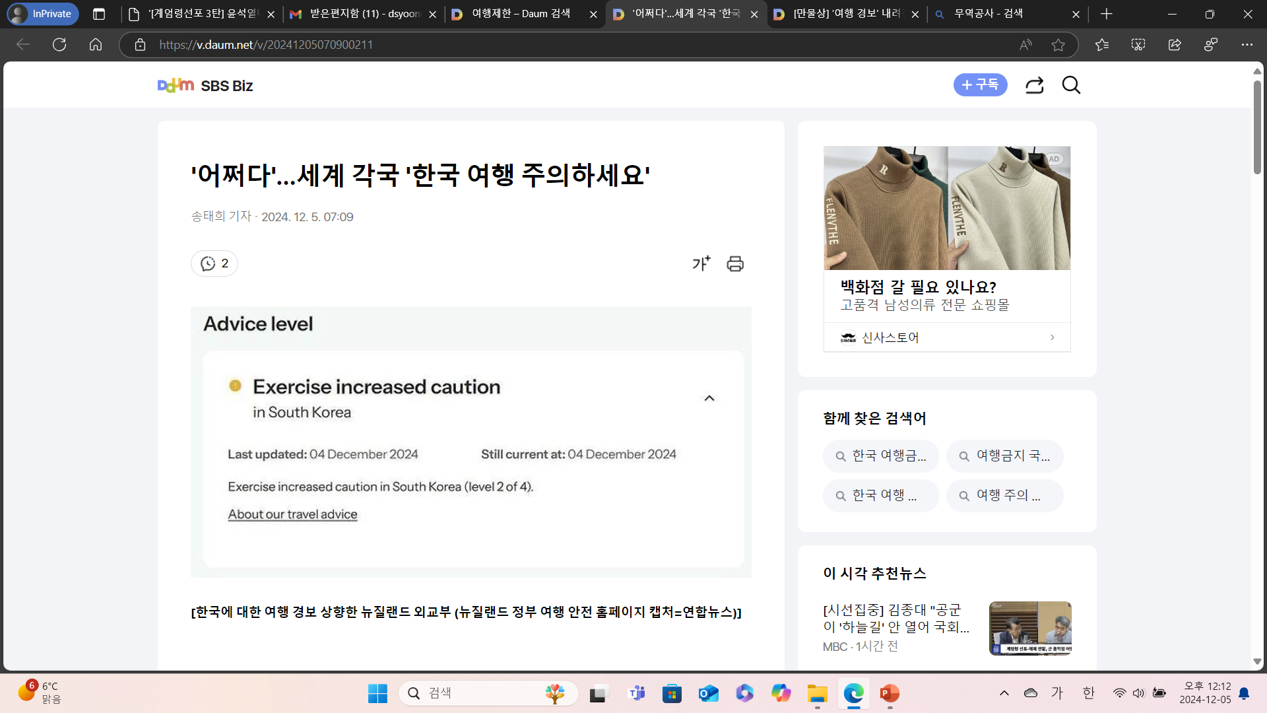Click the 구독 subscribe button
The width and height of the screenshot is (1267, 713).
(980, 85)
